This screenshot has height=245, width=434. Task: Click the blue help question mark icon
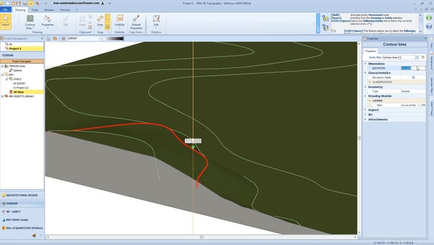[x=429, y=26]
